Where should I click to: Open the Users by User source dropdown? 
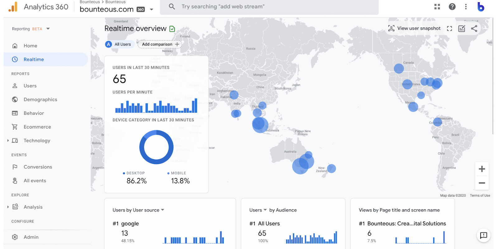(x=162, y=210)
